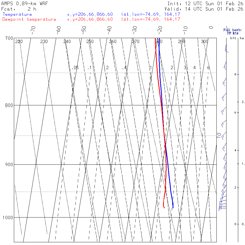Click the 4 kft height tick label
The height and width of the screenshot is (245, 245).
235,151
